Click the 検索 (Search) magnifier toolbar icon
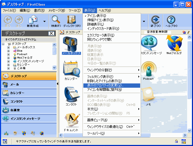Viewport: 193px width, 146px height. (x=56, y=20)
